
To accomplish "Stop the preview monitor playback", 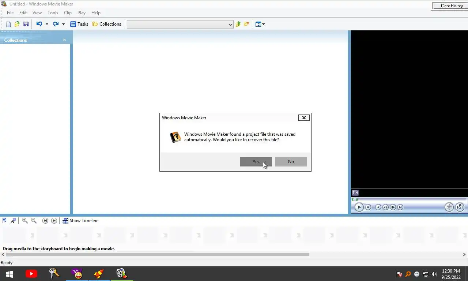I will pyautogui.click(x=368, y=207).
